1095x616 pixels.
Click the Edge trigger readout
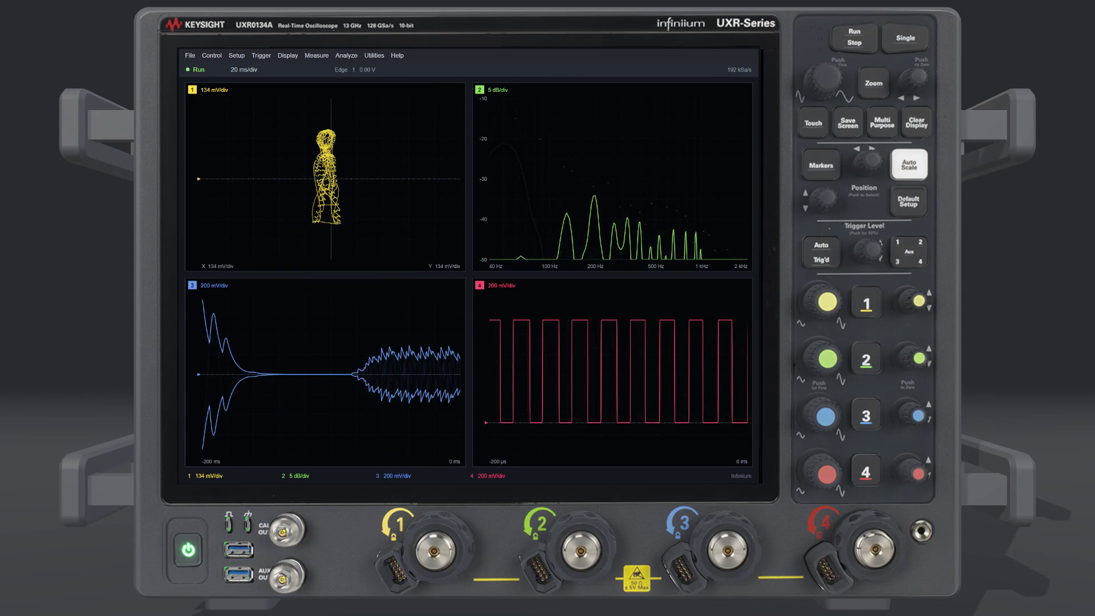(355, 70)
